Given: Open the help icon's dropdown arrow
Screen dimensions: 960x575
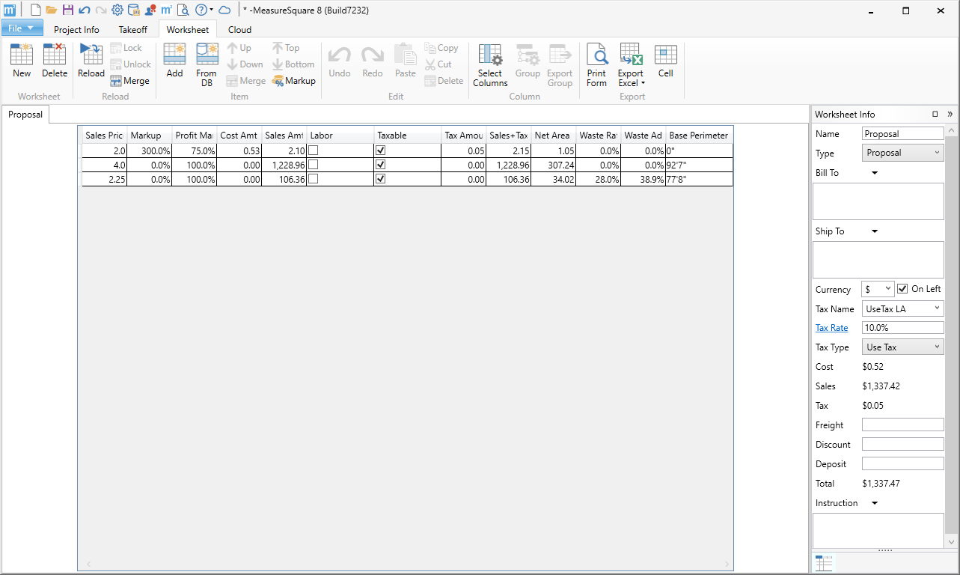Looking at the screenshot, I should click(x=212, y=10).
